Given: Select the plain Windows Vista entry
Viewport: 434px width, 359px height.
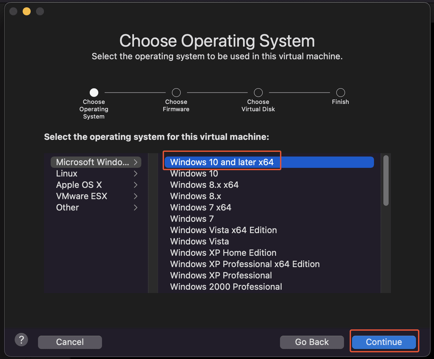Looking at the screenshot, I should click(269, 241).
